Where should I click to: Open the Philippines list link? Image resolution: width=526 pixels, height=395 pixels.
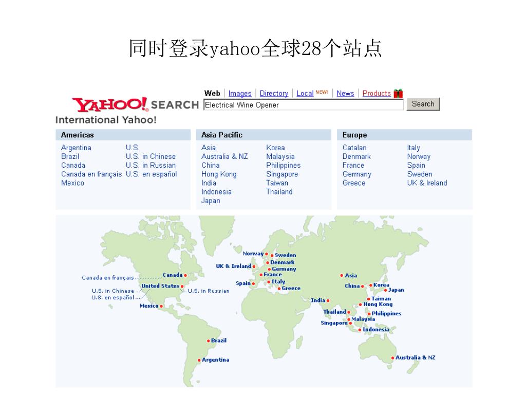click(284, 165)
